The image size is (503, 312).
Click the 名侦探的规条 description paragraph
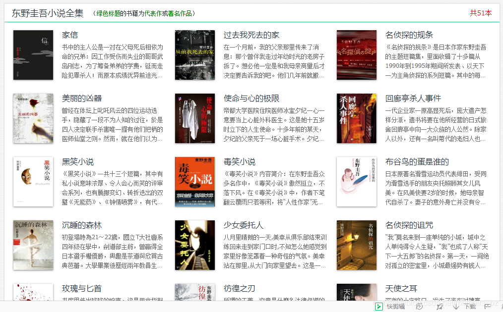(436, 61)
